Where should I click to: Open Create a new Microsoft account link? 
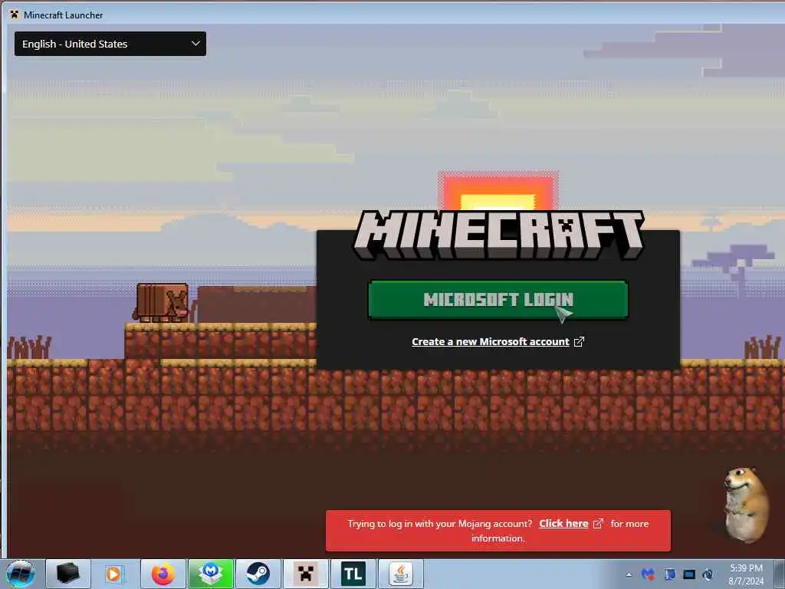(490, 341)
